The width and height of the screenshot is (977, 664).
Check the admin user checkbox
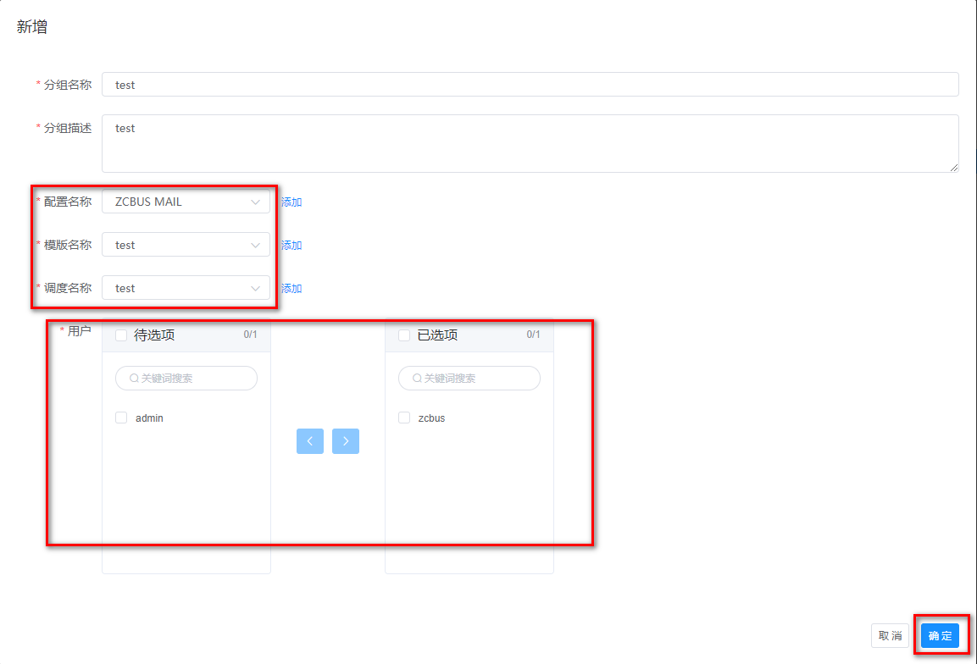tap(121, 418)
